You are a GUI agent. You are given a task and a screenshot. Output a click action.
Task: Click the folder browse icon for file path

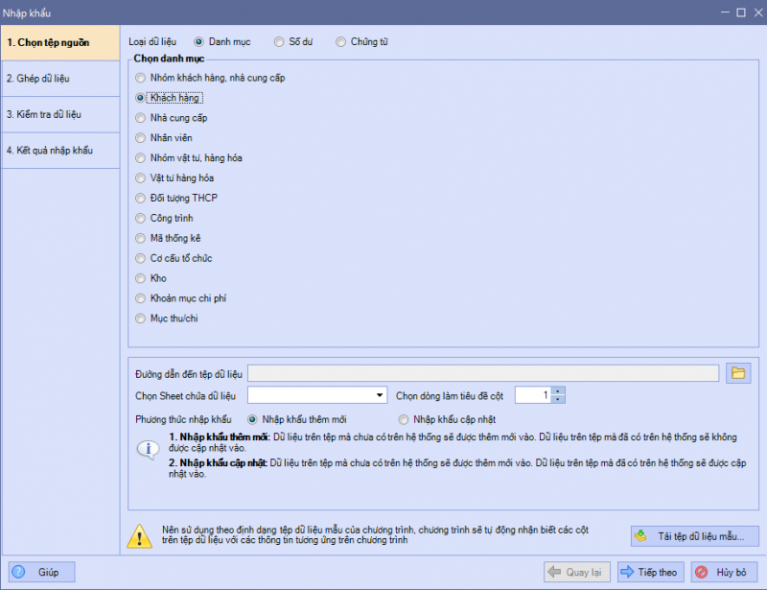tap(737, 373)
